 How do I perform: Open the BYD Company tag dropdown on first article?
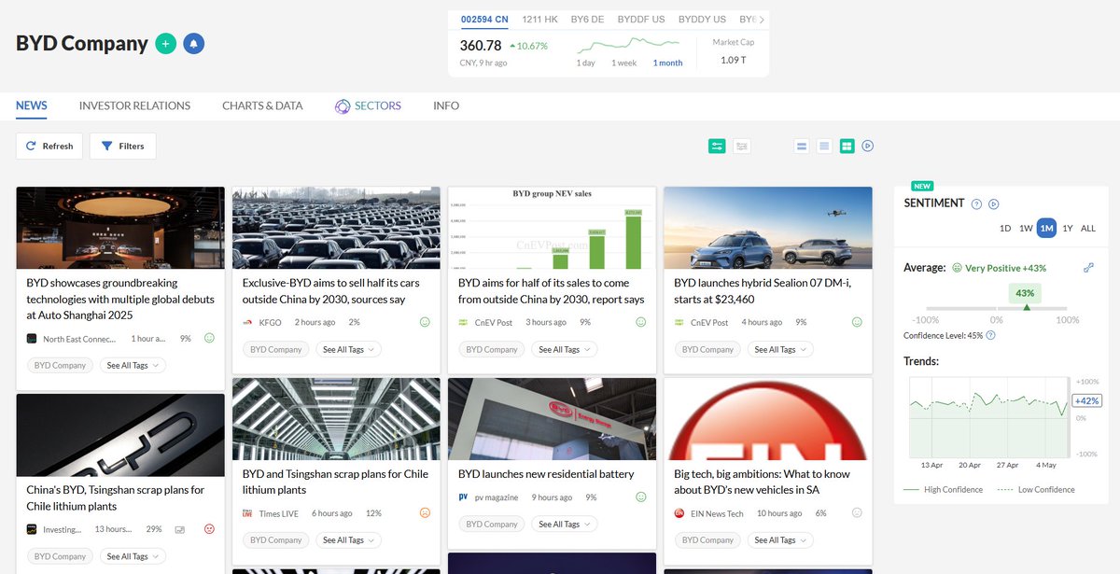pos(60,365)
